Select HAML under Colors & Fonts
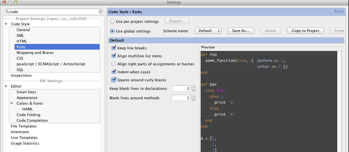Image resolution: width=349 pixels, height=152 pixels. coord(28,109)
